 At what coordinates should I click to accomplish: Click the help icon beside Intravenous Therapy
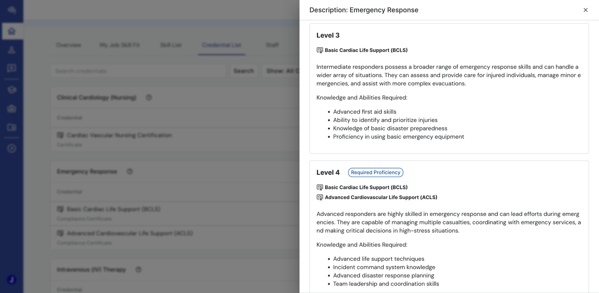[138, 270]
